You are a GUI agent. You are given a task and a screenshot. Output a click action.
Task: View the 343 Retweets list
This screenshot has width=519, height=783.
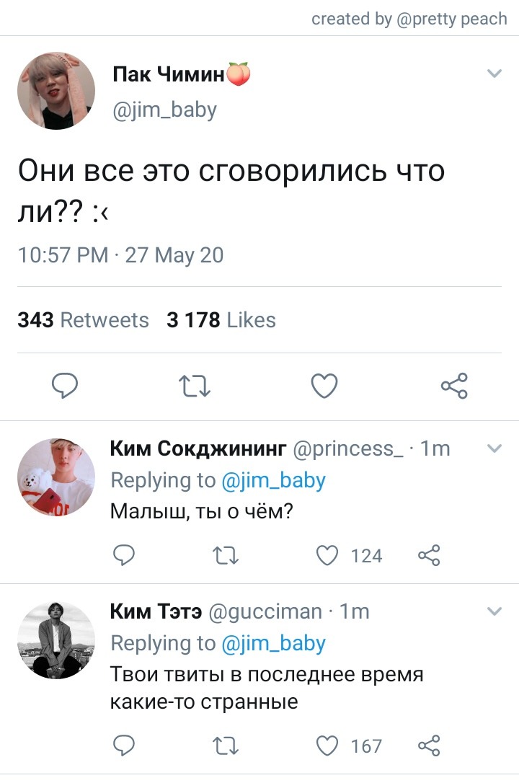pos(84,320)
